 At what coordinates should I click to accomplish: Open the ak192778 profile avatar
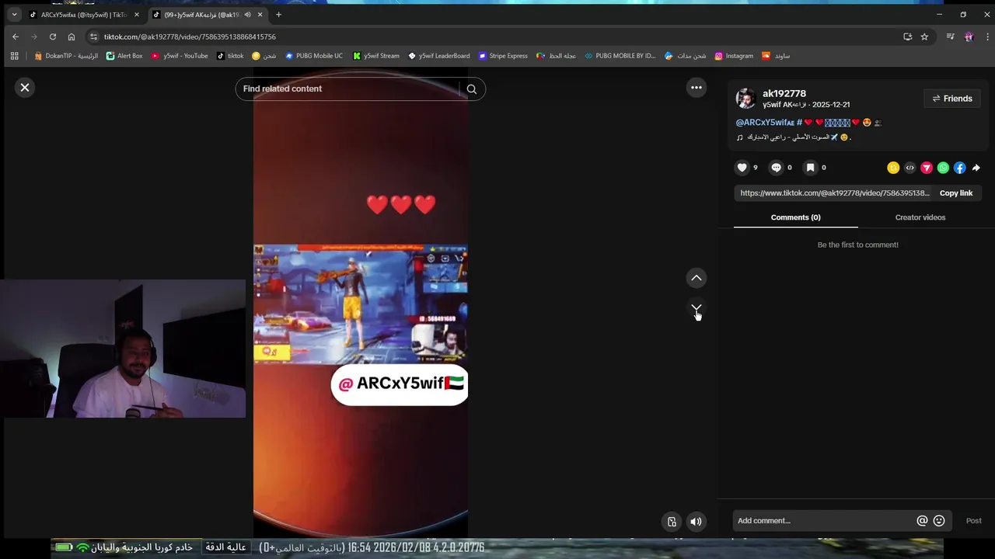coord(746,99)
